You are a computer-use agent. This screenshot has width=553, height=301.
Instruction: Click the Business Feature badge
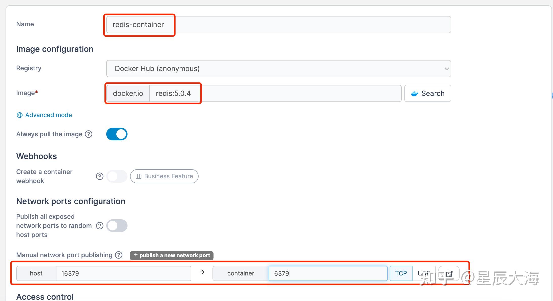pos(164,176)
